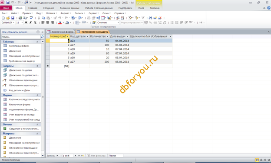This screenshot has height=163, width=271.
Task: Open the Кнопочная форма form item
Action: [x=20, y=105]
